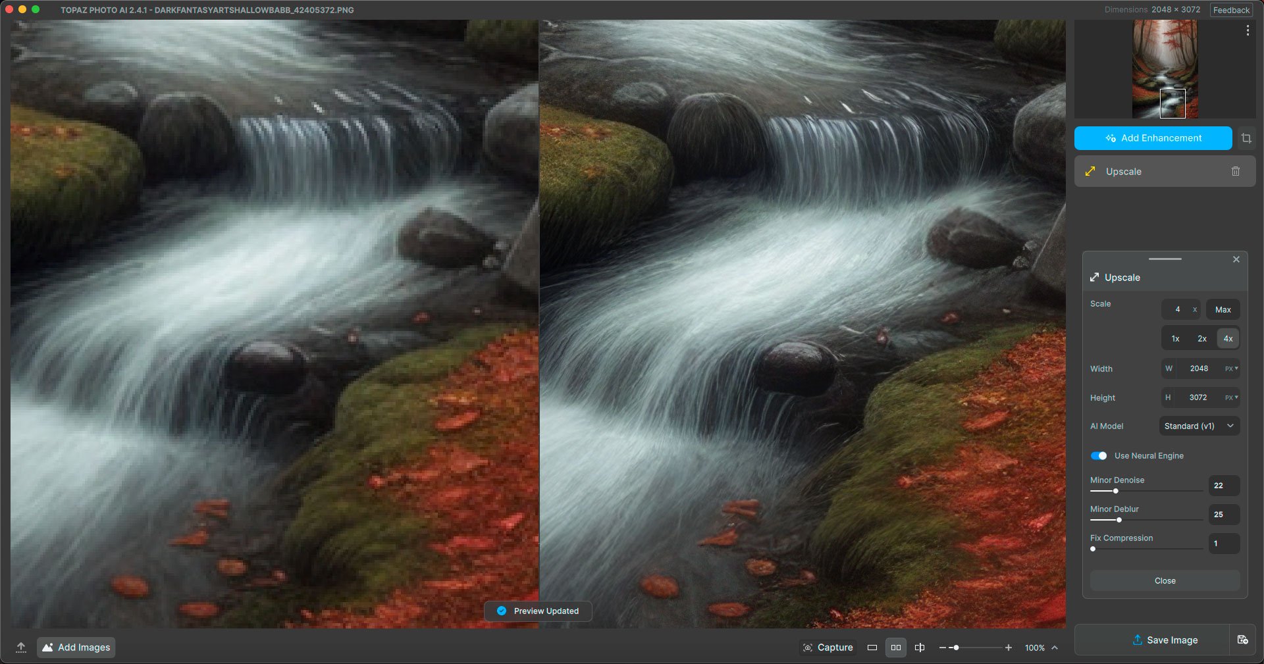The width and height of the screenshot is (1264, 664).
Task: Delete the Upscale enhancement with trash icon
Action: [x=1236, y=171]
